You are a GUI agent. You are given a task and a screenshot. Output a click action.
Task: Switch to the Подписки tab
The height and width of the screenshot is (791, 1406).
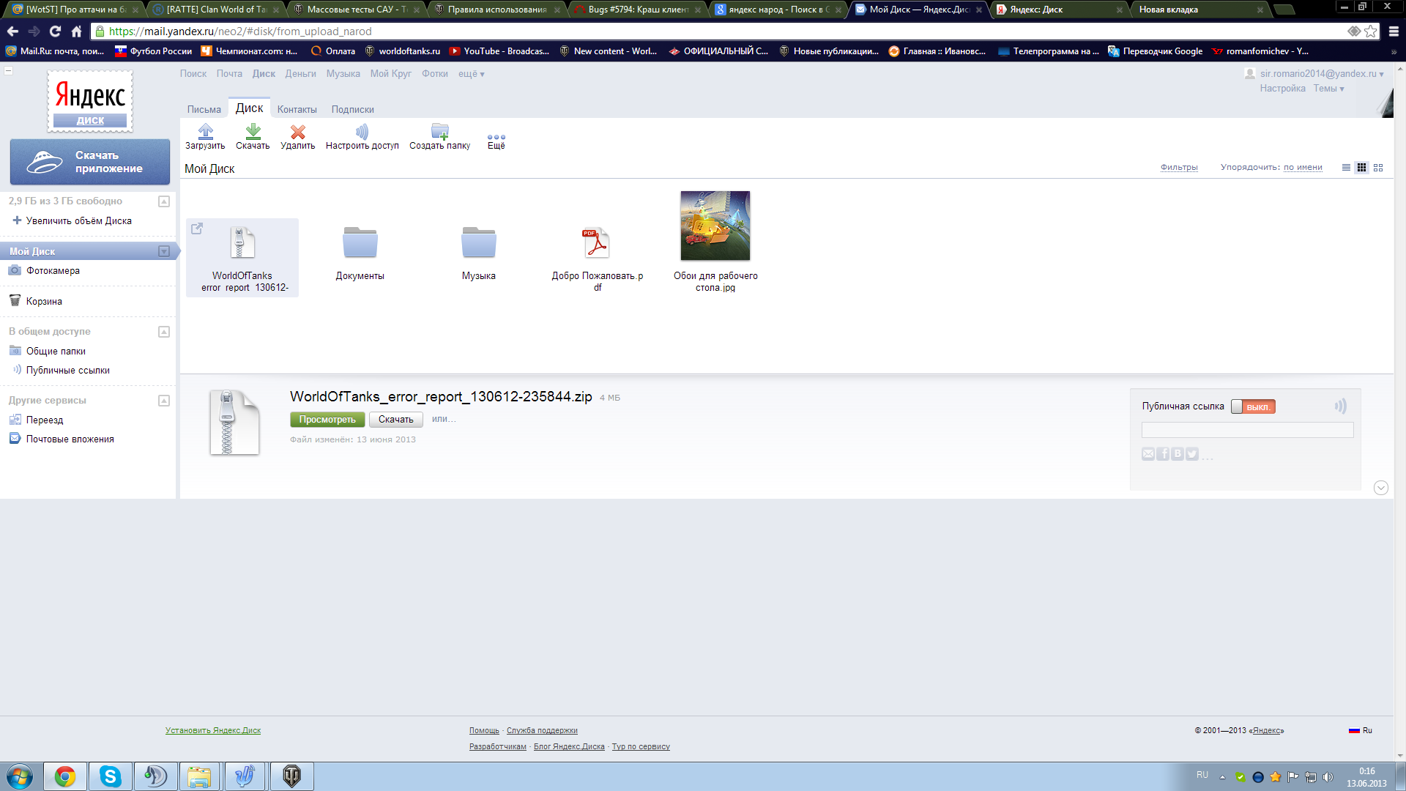352,109
